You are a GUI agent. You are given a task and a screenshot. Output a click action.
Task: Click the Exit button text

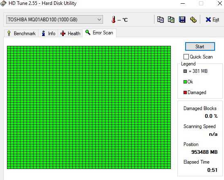216,20
